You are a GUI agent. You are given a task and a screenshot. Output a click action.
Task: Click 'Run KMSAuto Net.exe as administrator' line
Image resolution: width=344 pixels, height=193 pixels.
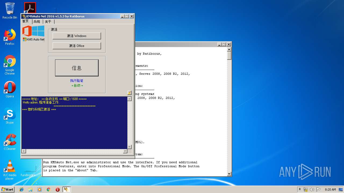coord(120,162)
